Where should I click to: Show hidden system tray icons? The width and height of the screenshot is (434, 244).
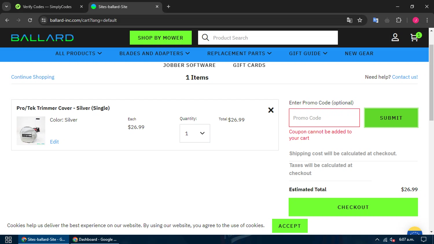pos(377,240)
